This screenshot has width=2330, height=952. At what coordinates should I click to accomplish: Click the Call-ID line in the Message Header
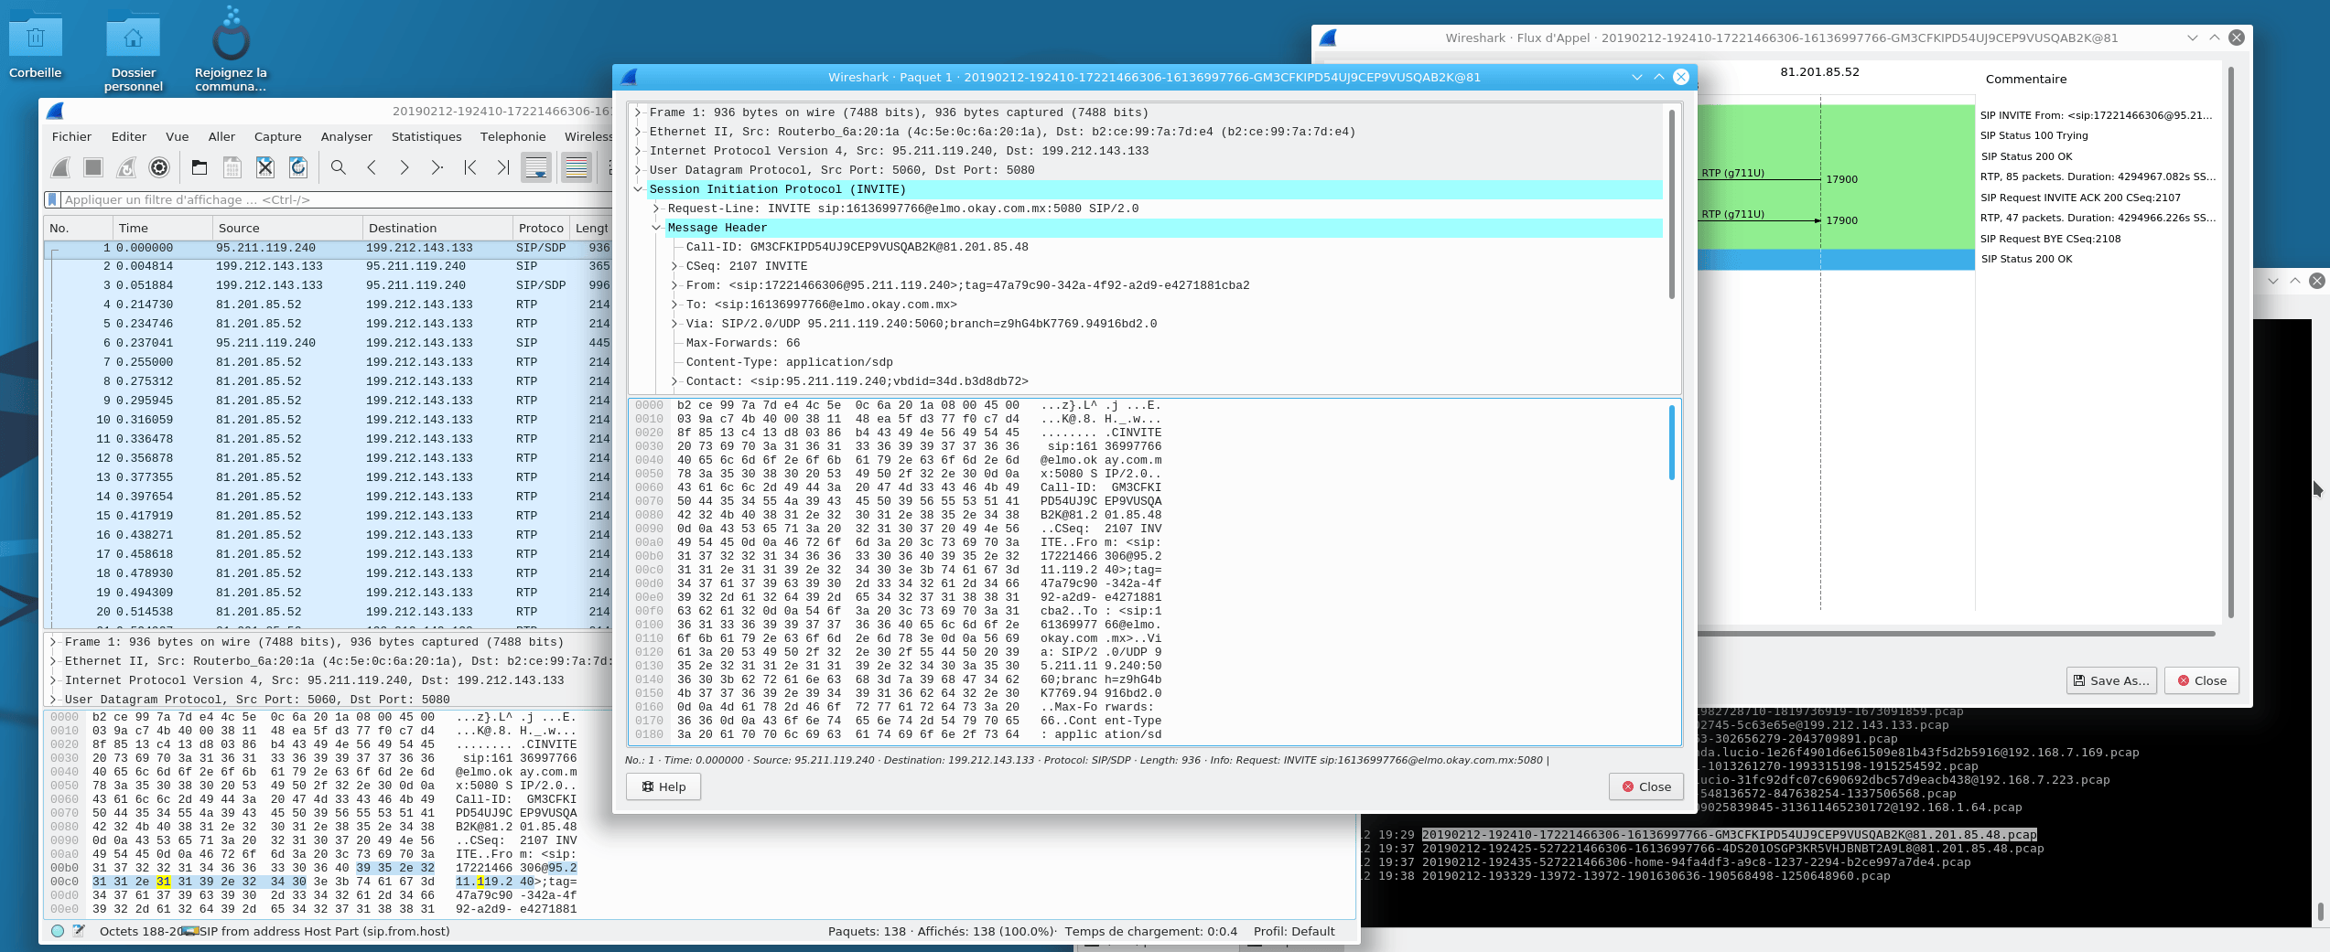(857, 247)
